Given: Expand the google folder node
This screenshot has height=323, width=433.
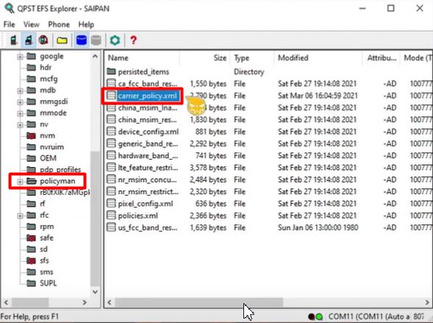Looking at the screenshot, I should (x=20, y=57).
